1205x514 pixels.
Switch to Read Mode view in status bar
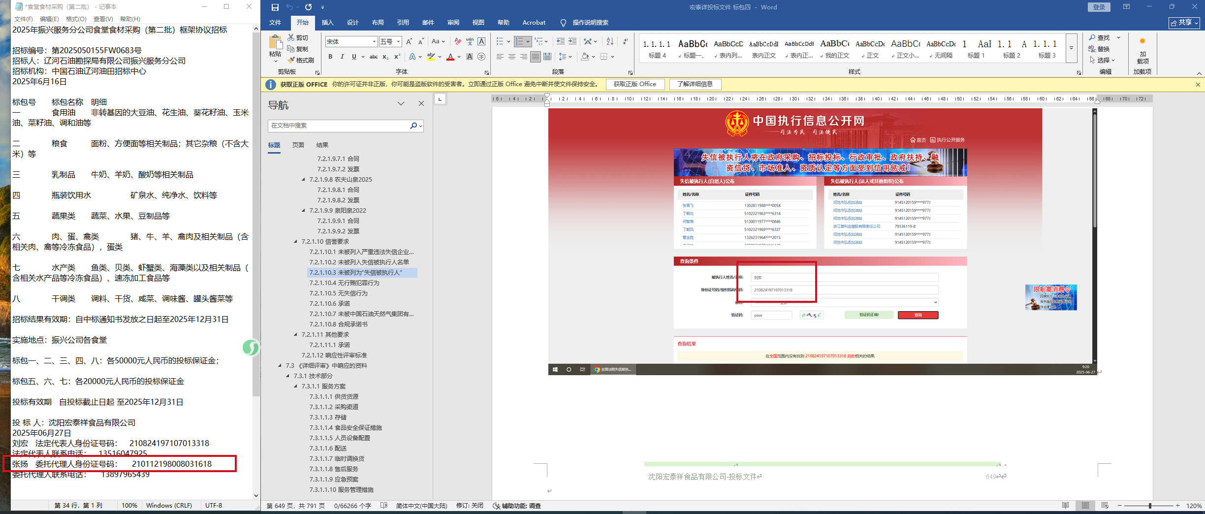pos(1065,506)
